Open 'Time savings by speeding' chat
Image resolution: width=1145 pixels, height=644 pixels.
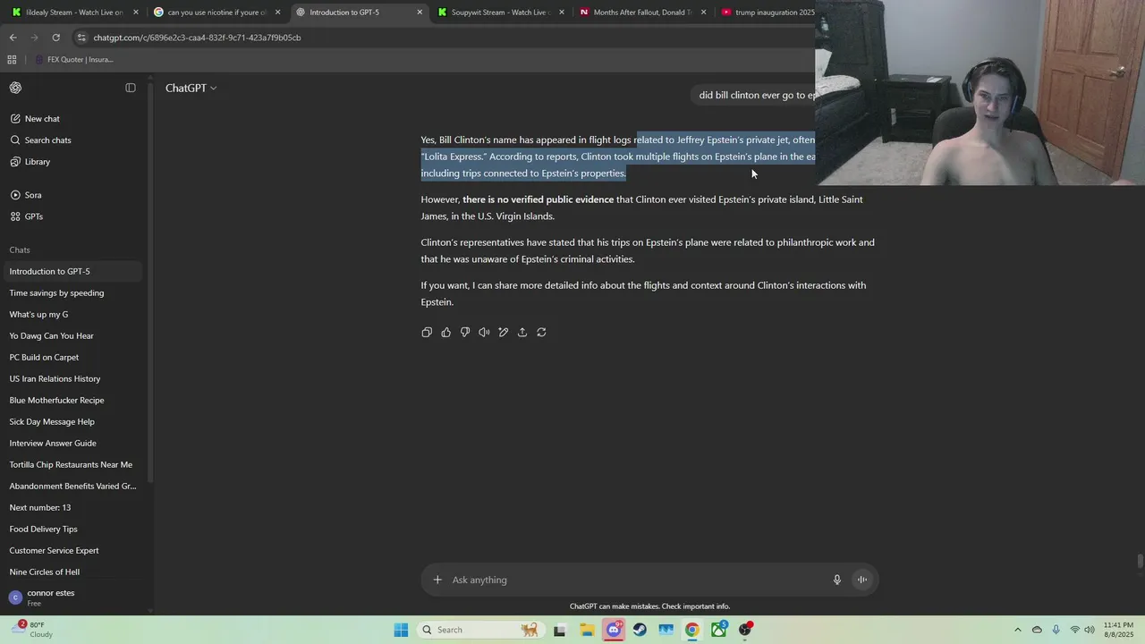[x=73, y=292]
